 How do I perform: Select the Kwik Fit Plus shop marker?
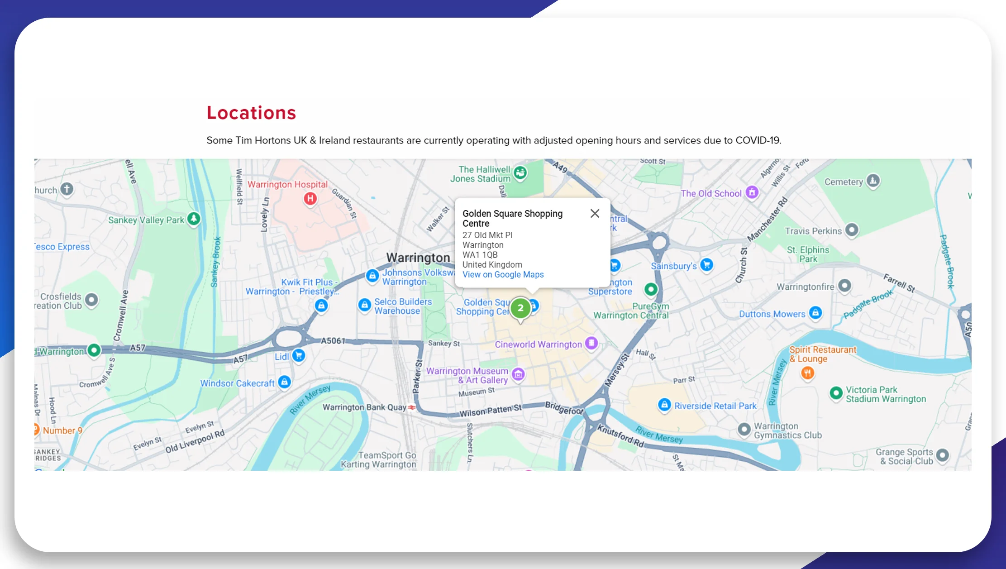click(321, 306)
